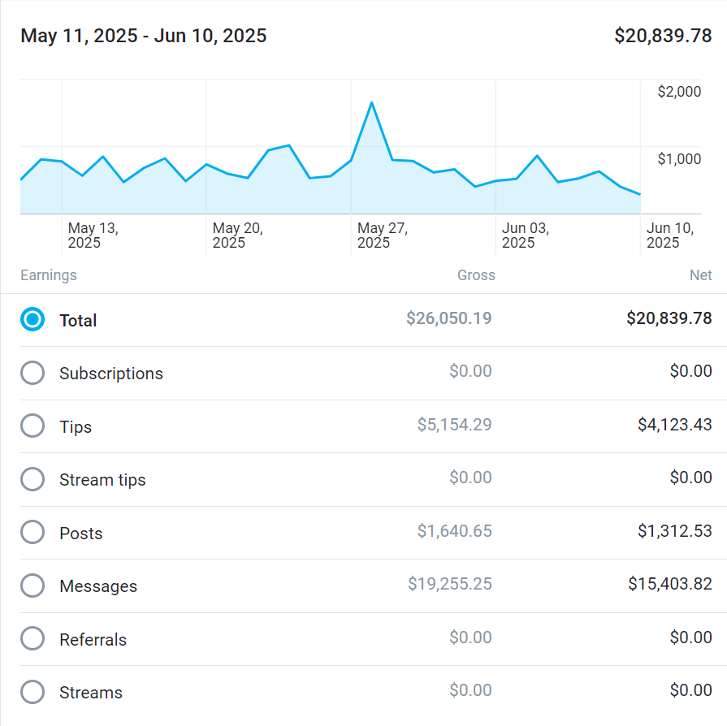Image resolution: width=727 pixels, height=726 pixels.
Task: Click the $20,839.78 header total
Action: click(663, 36)
